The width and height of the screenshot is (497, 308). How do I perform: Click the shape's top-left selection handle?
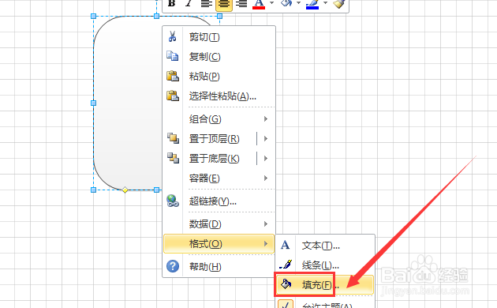tap(93, 16)
